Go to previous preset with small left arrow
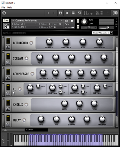The width and height of the screenshot is (120, 147). coord(58,21)
